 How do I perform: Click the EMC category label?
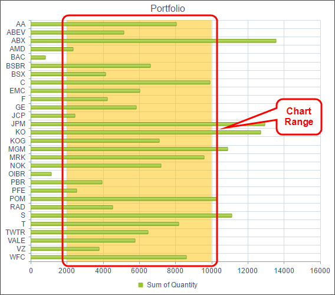pos(17,91)
